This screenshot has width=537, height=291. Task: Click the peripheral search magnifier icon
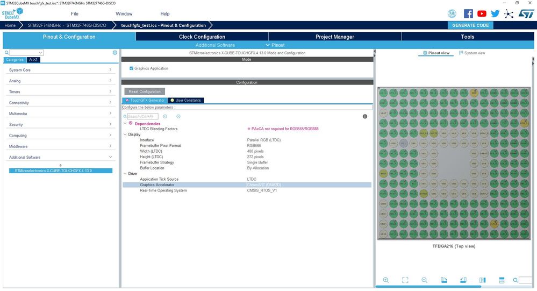point(6,53)
